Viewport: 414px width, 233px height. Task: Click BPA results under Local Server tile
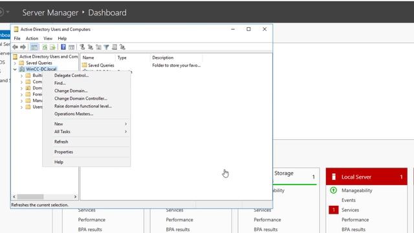[353, 230]
